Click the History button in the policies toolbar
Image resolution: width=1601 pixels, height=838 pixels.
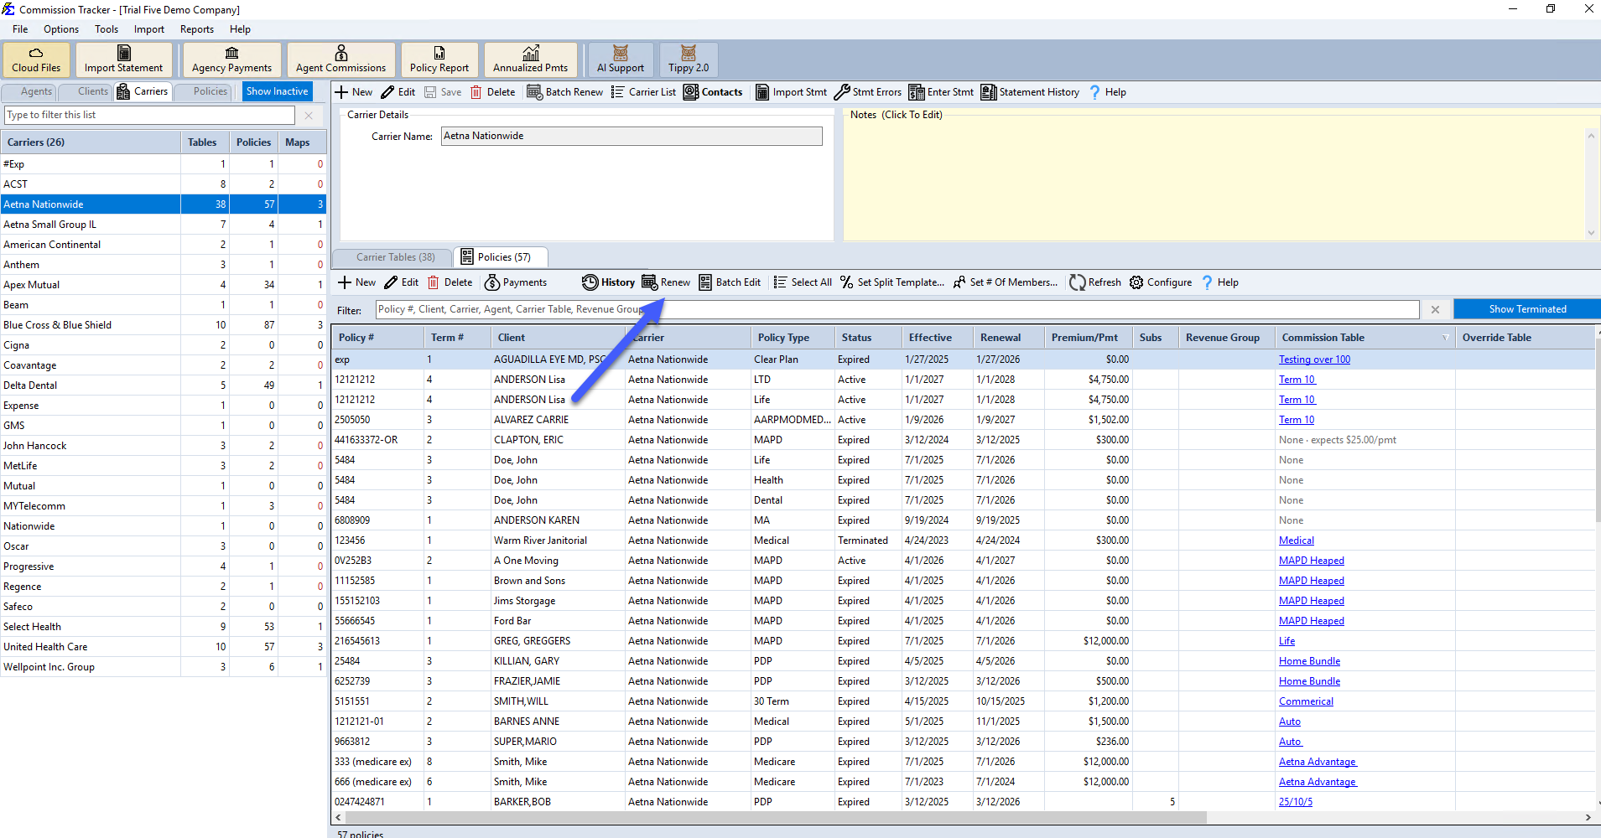(x=609, y=282)
